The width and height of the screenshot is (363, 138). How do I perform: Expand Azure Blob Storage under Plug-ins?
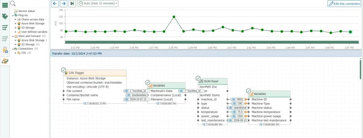(x=16, y=24)
